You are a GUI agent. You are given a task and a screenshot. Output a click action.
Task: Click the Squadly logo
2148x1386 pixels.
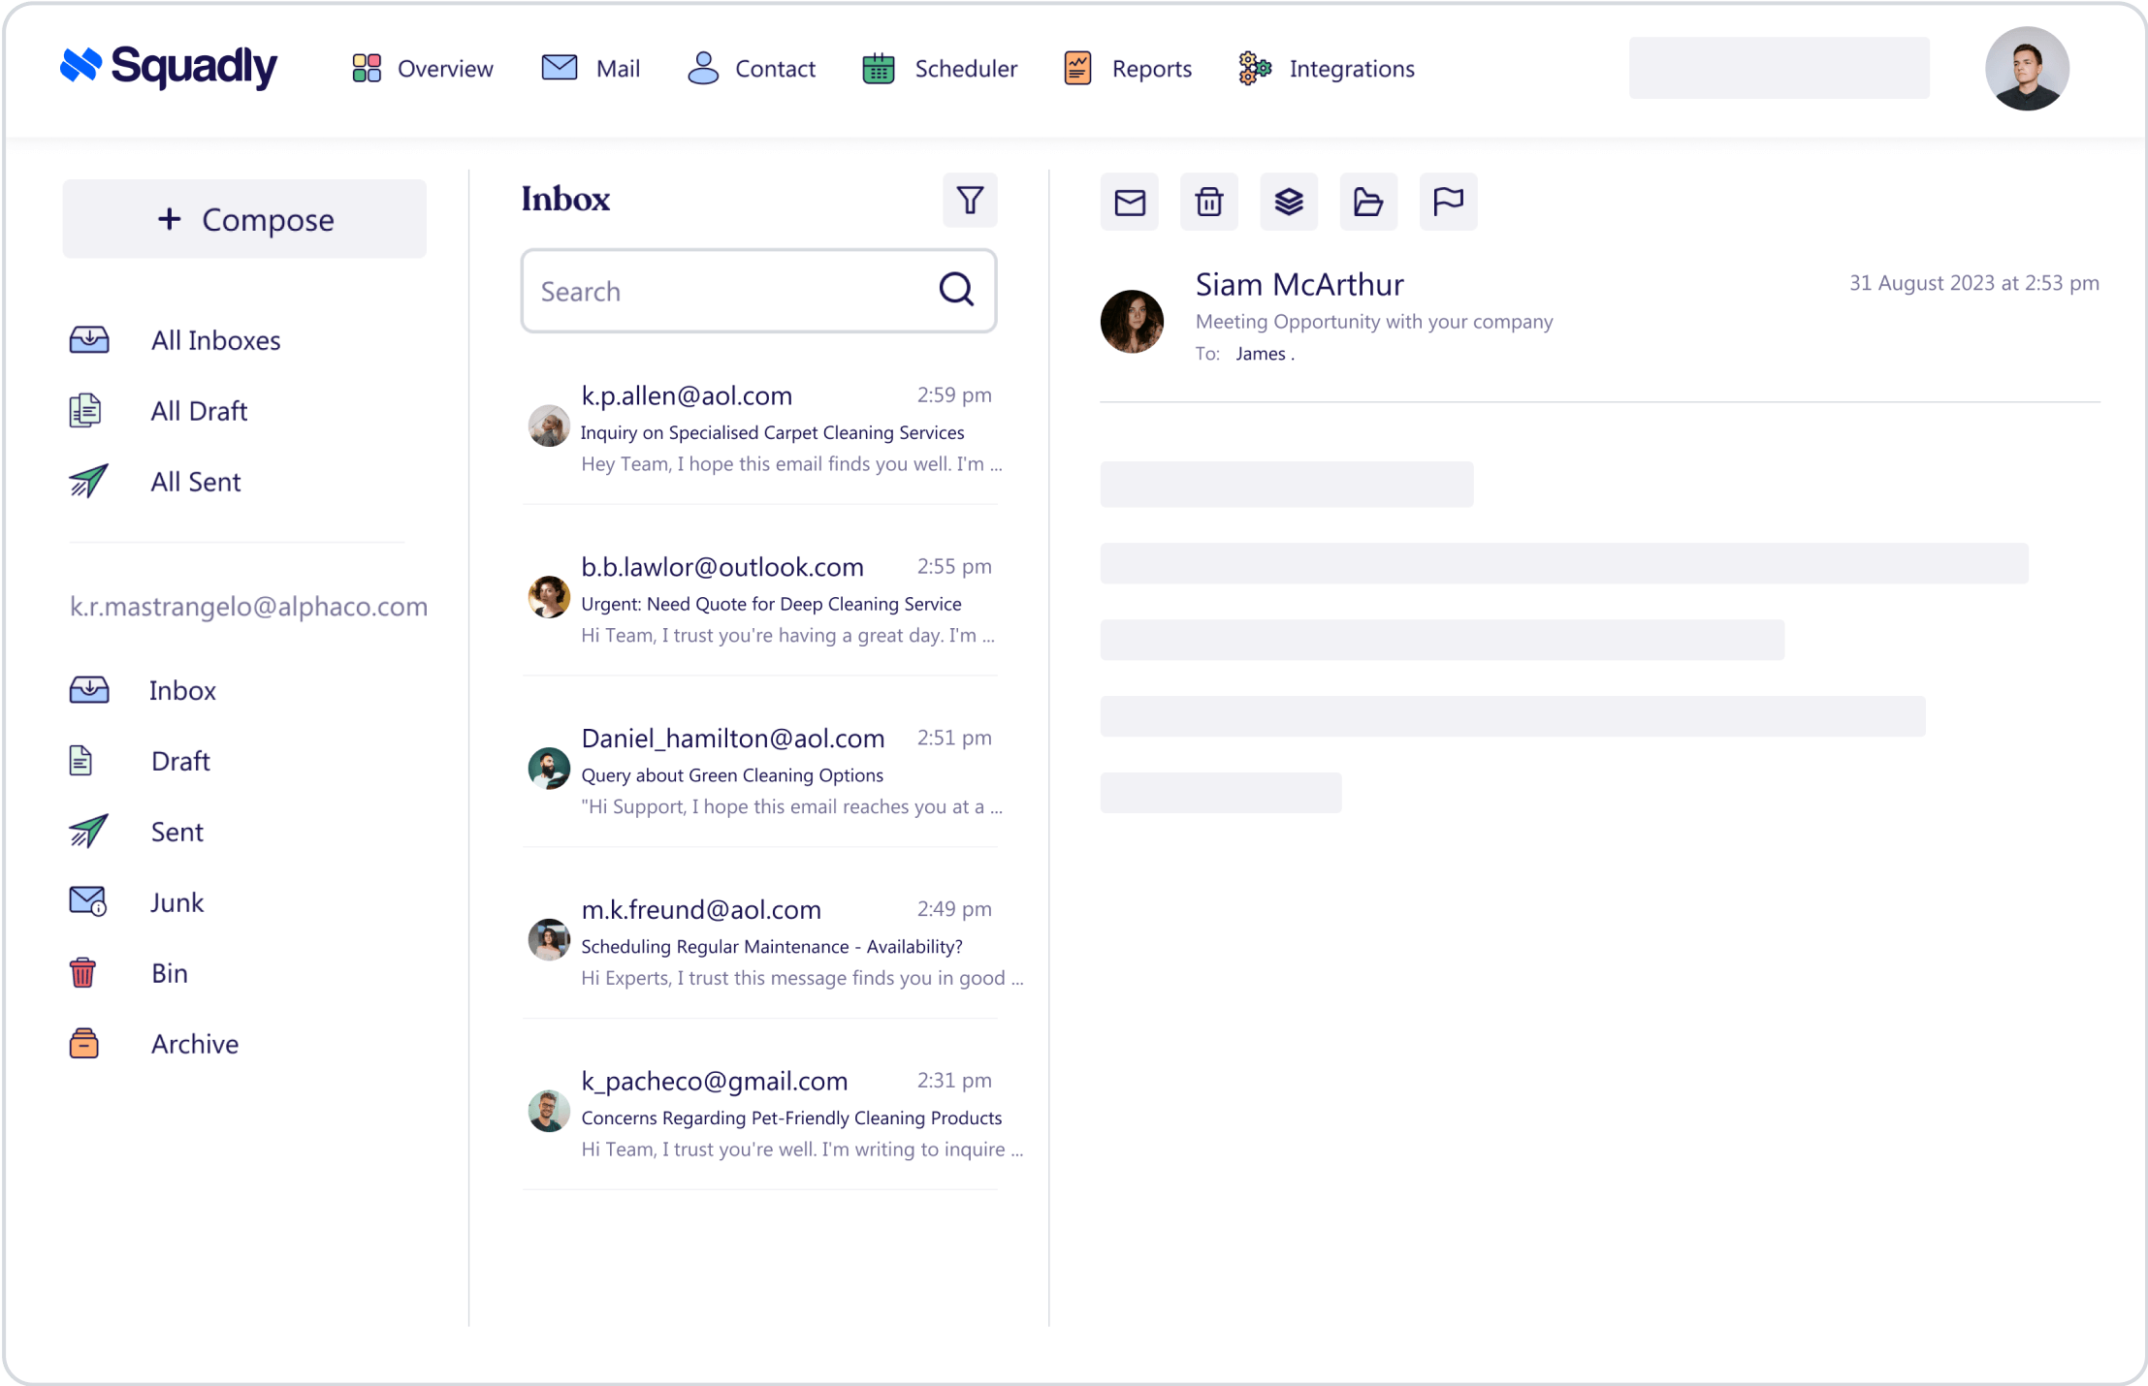coord(168,67)
